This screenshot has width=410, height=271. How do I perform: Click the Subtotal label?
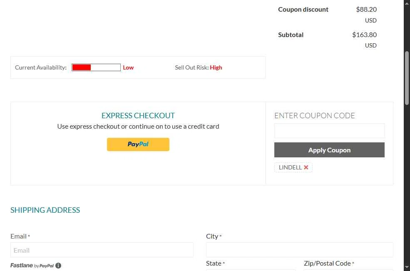(x=291, y=35)
